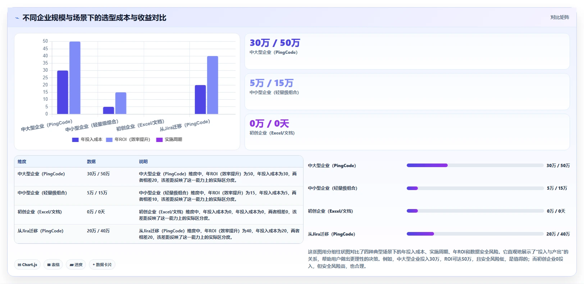Image resolution: width=584 pixels, height=284 pixels.
Task: Click the dark 年投入成本 bar for 从Jira迁移
Action: coord(200,100)
